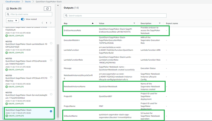Viewport: 212px width, 121px height.
Task: Click the Value column header
Action: click(101, 23)
